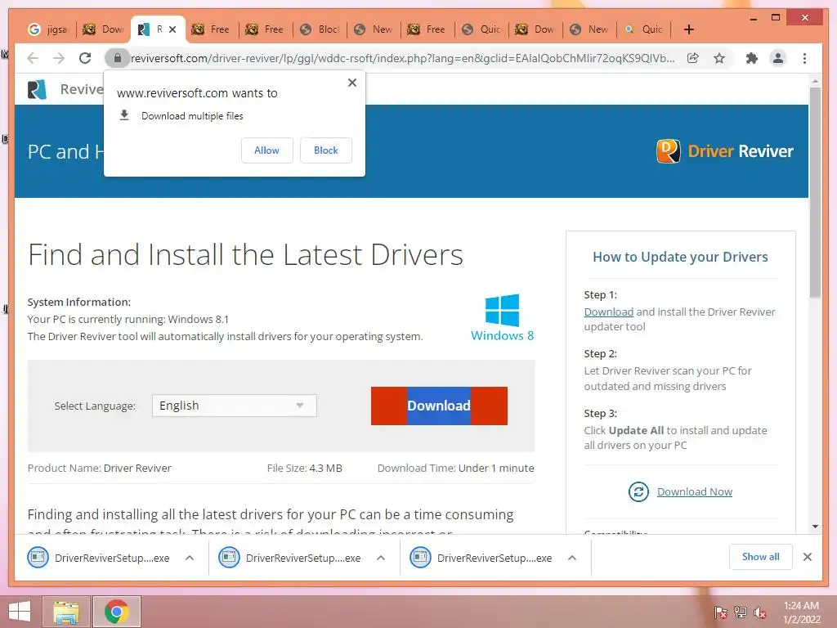Click 'Your PC is currently running: Windows 8.1' text

[128, 320]
